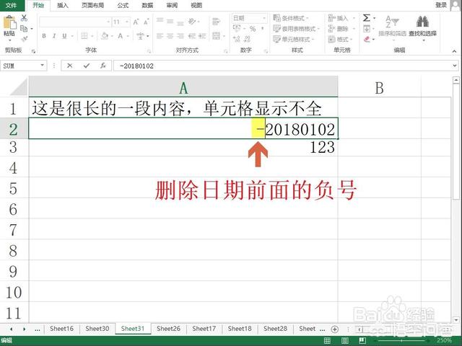Click the Paste (粘贴) clipboard icon
The width and height of the screenshot is (462, 346).
click(9, 23)
